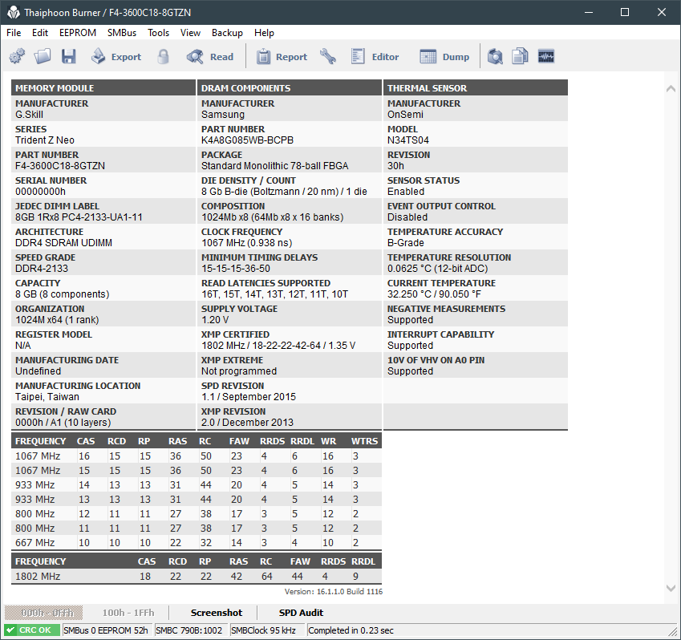
Task: Click the DRAM COMPONENTS column header
Action: [x=290, y=88]
